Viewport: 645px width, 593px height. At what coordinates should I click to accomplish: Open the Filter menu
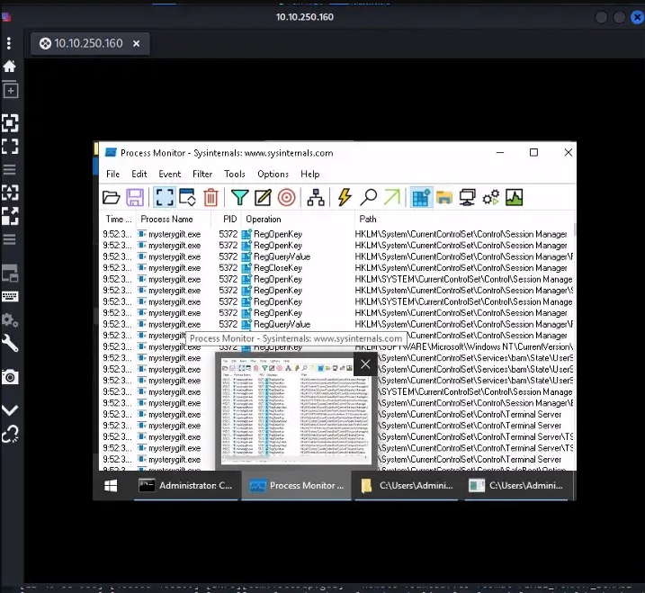pyautogui.click(x=202, y=174)
